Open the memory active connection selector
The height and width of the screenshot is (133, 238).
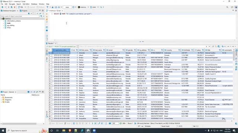(x=83, y=7)
